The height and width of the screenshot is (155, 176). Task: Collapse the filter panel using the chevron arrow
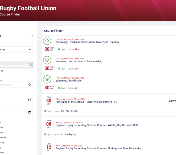pos(32,36)
